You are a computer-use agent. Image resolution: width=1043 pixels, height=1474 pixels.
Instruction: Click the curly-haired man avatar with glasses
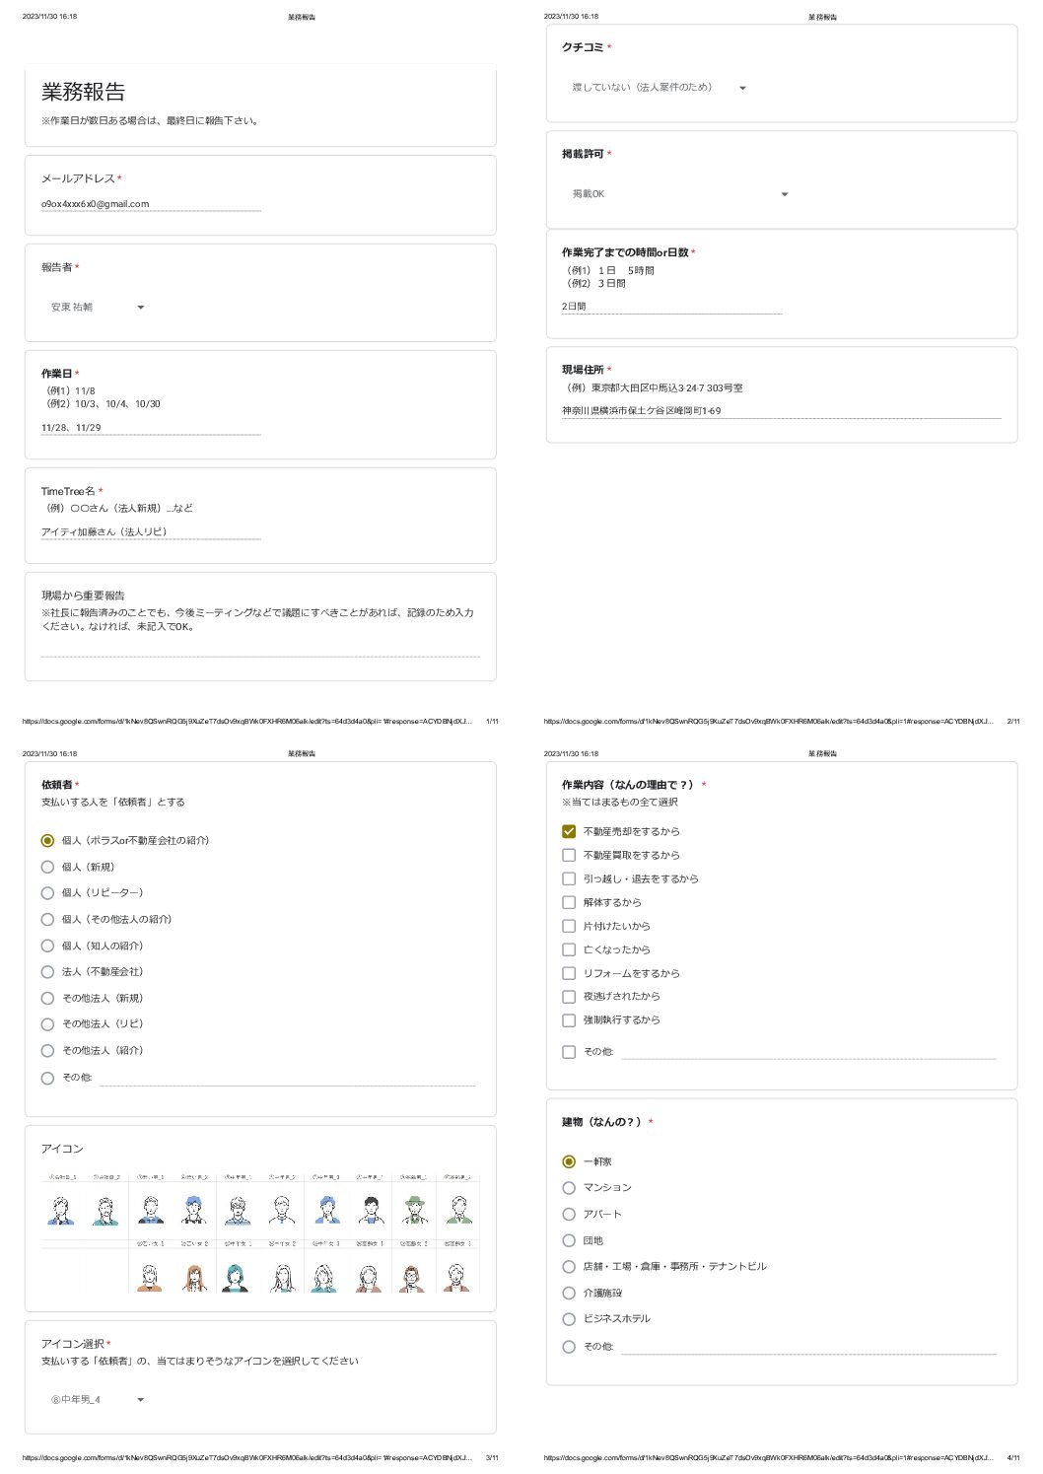point(238,1209)
